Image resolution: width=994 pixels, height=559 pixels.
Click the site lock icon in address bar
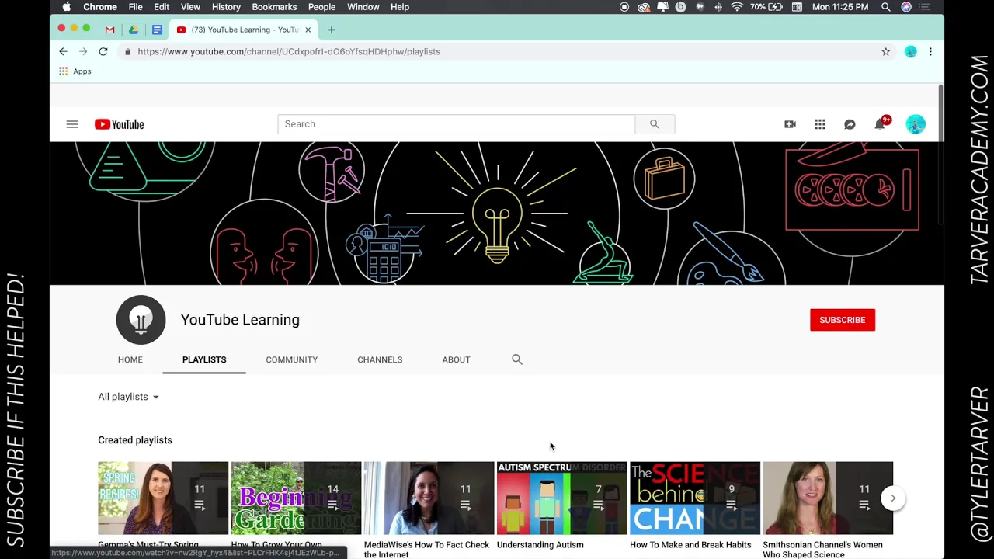click(x=127, y=51)
